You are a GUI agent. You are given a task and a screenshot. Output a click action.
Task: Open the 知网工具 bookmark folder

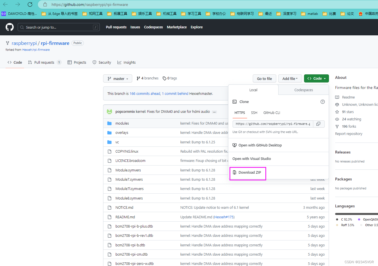pyautogui.click(x=92, y=13)
